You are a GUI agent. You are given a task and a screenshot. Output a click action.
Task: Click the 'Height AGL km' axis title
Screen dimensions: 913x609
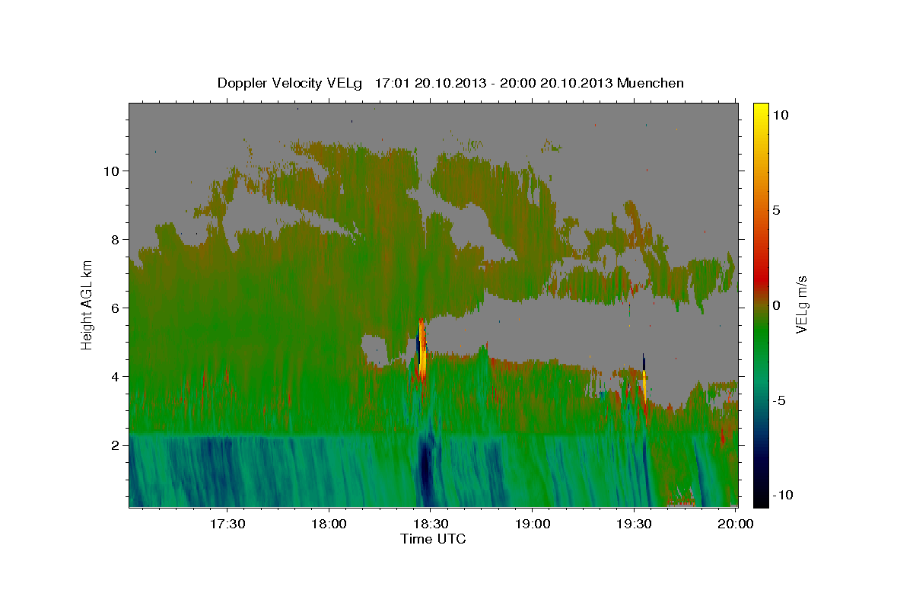click(87, 304)
